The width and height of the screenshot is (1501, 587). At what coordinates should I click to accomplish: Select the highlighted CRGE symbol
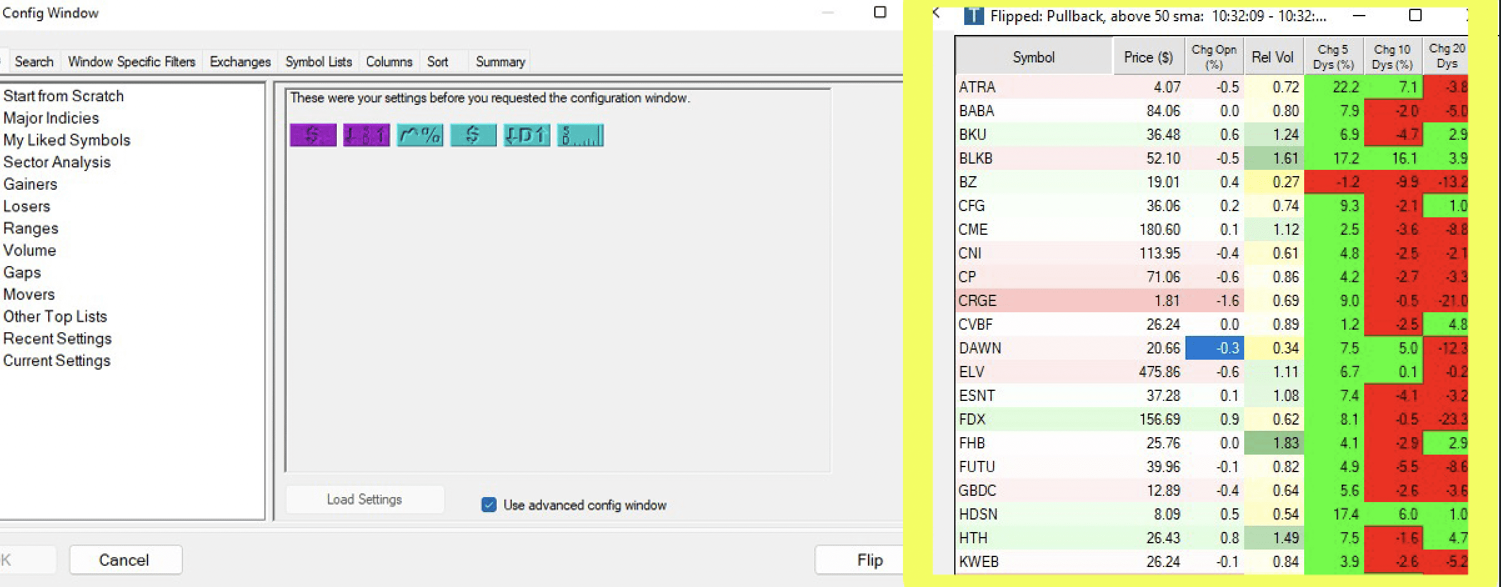coord(977,300)
